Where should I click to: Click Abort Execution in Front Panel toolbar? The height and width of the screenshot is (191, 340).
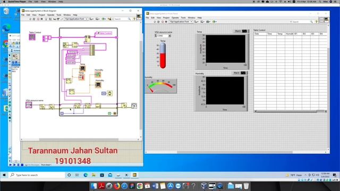tap(163, 22)
